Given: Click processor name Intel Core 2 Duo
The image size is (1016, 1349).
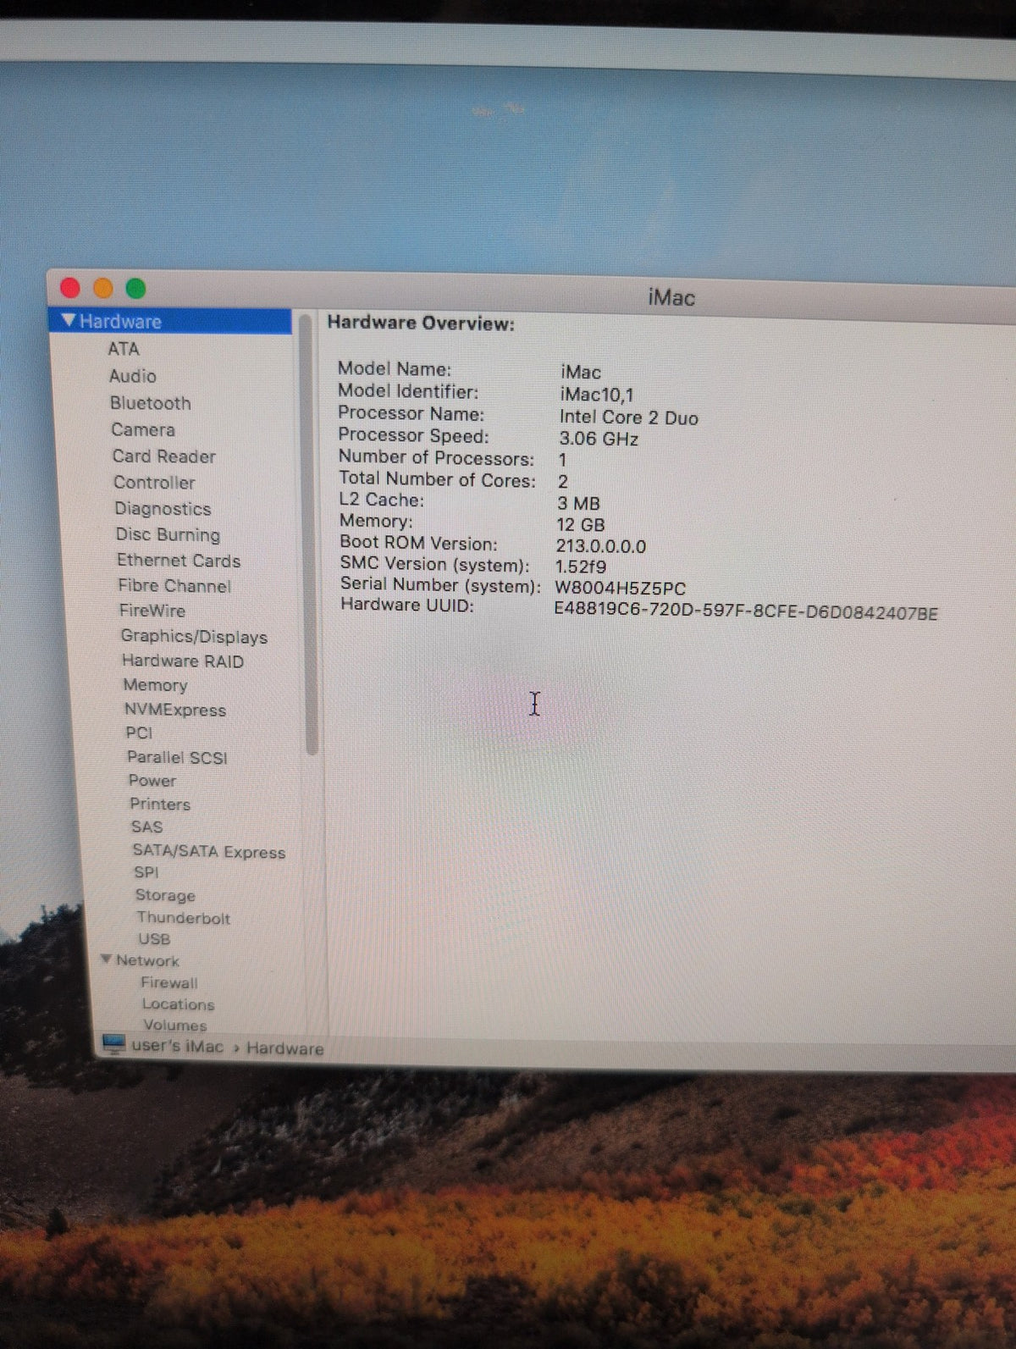Looking at the screenshot, I should (628, 417).
